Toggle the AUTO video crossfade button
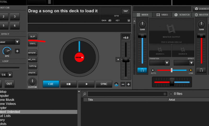209x126 pixels. [x=153, y=70]
